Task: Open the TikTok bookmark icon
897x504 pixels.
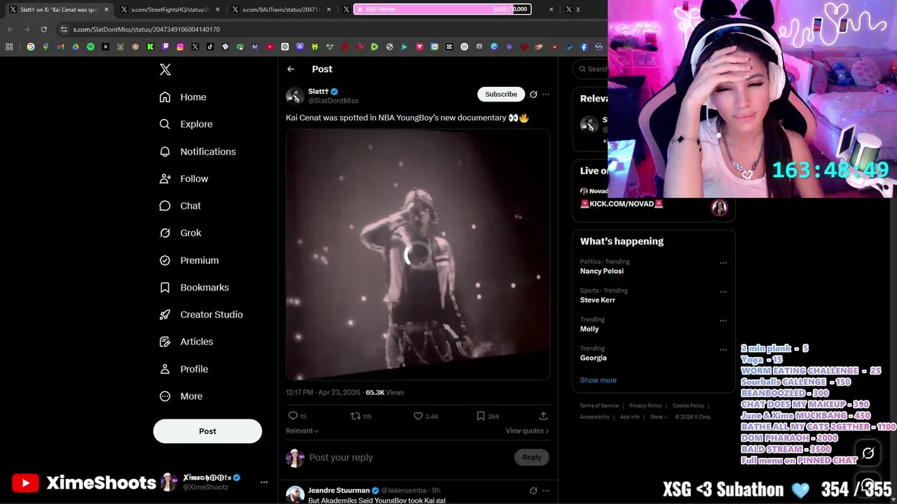Action: click(x=210, y=47)
